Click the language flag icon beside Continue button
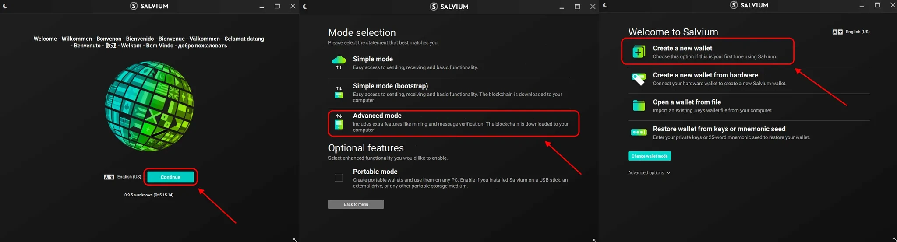 [109, 177]
